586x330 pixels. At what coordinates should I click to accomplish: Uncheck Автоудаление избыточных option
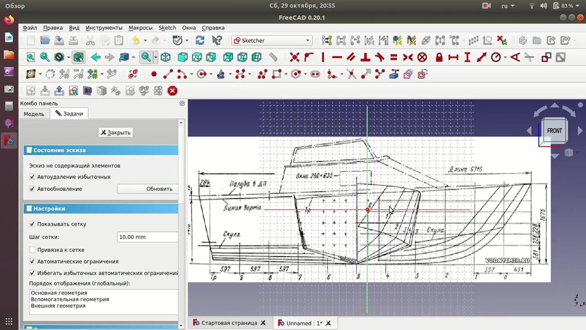pos(33,177)
